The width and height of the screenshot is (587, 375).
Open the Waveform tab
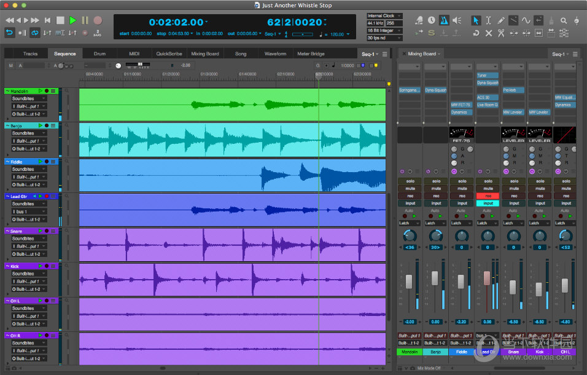275,53
